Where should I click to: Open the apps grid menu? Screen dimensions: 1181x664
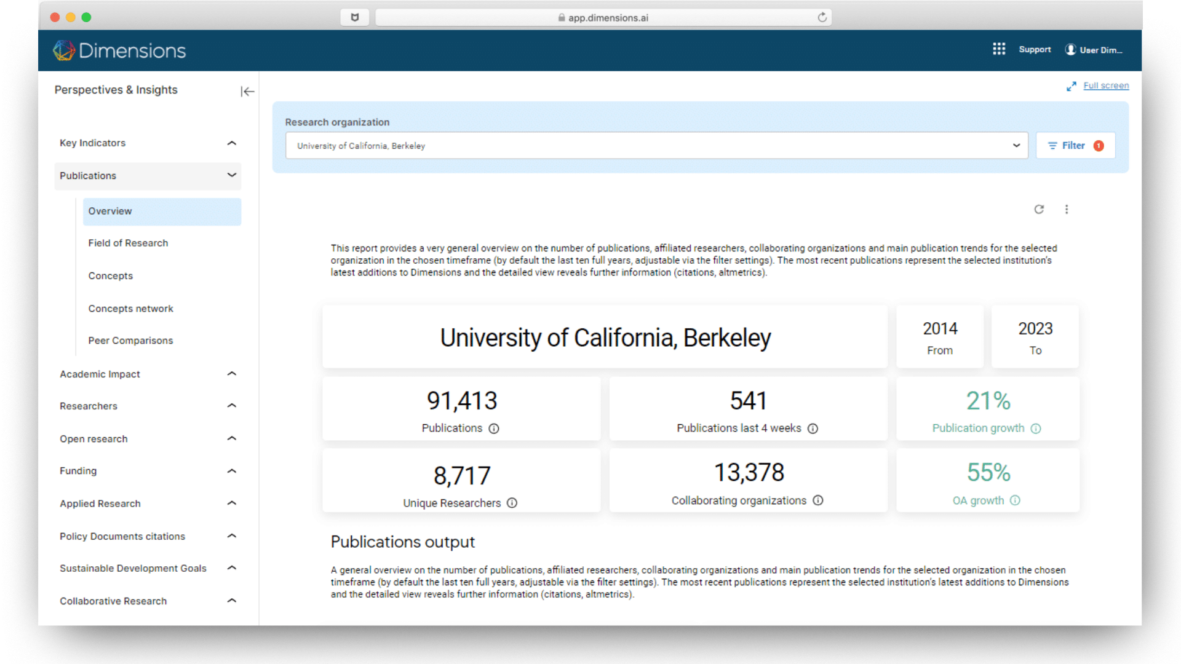(x=998, y=49)
